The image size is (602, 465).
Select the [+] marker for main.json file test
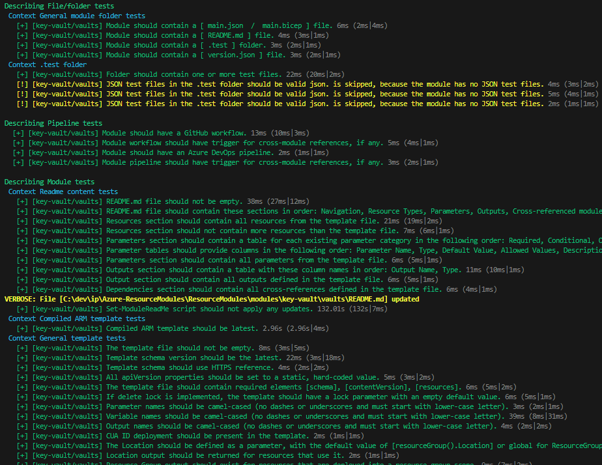(x=22, y=25)
